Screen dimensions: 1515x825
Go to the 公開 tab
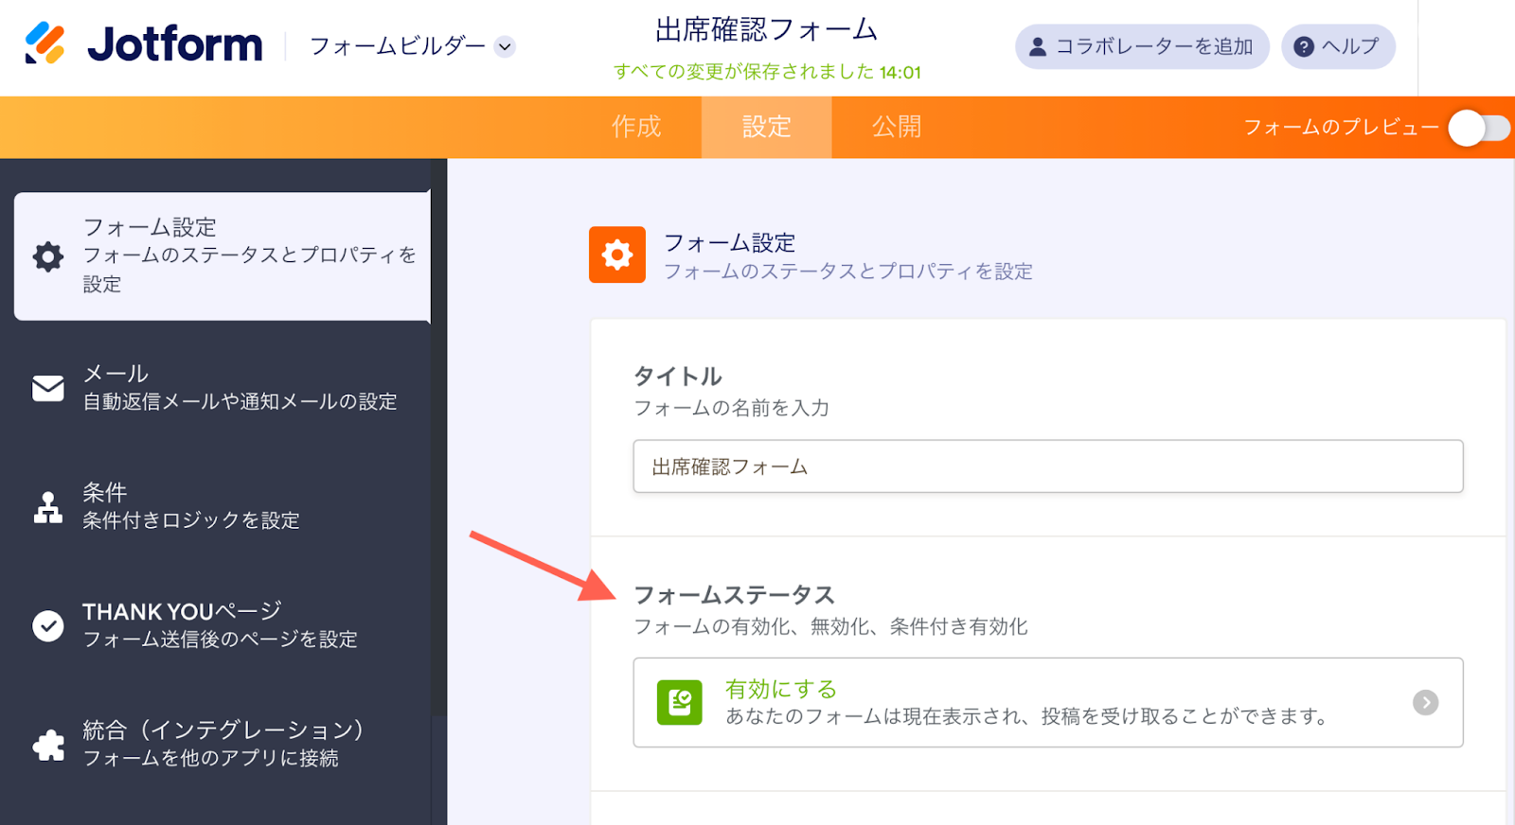[897, 127]
